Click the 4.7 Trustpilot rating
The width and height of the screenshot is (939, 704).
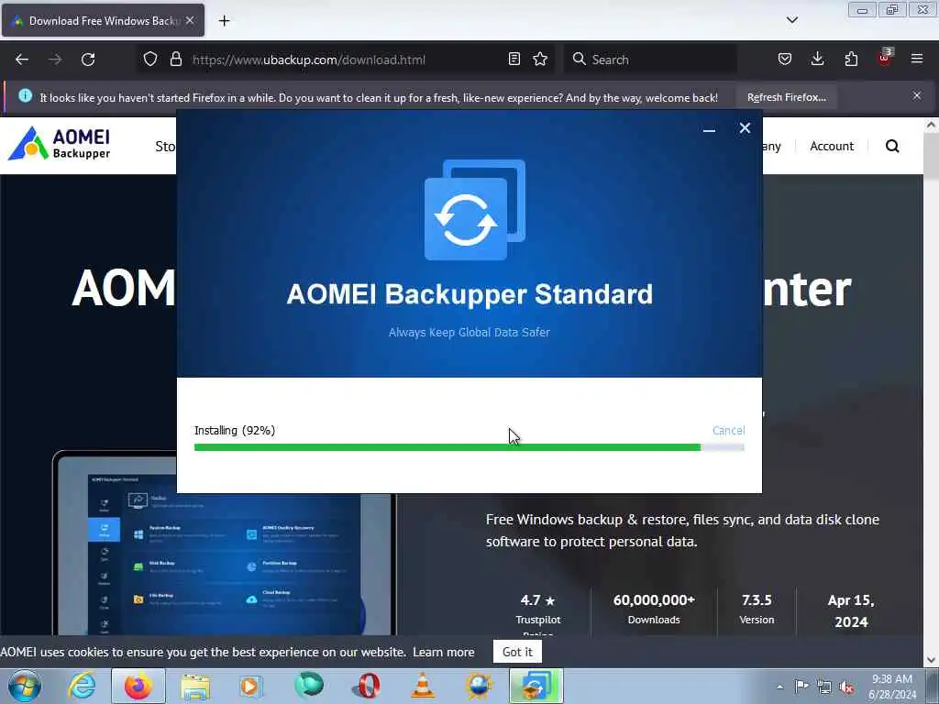pyautogui.click(x=537, y=610)
